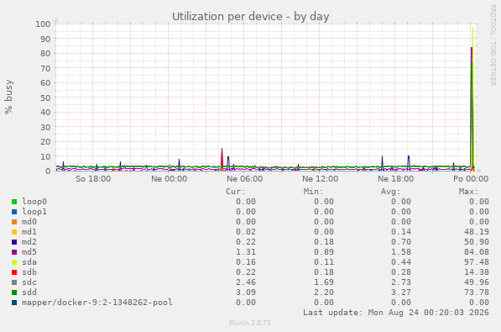Click the Last update timestamp text
The height and width of the screenshot is (332, 501).
(396, 313)
